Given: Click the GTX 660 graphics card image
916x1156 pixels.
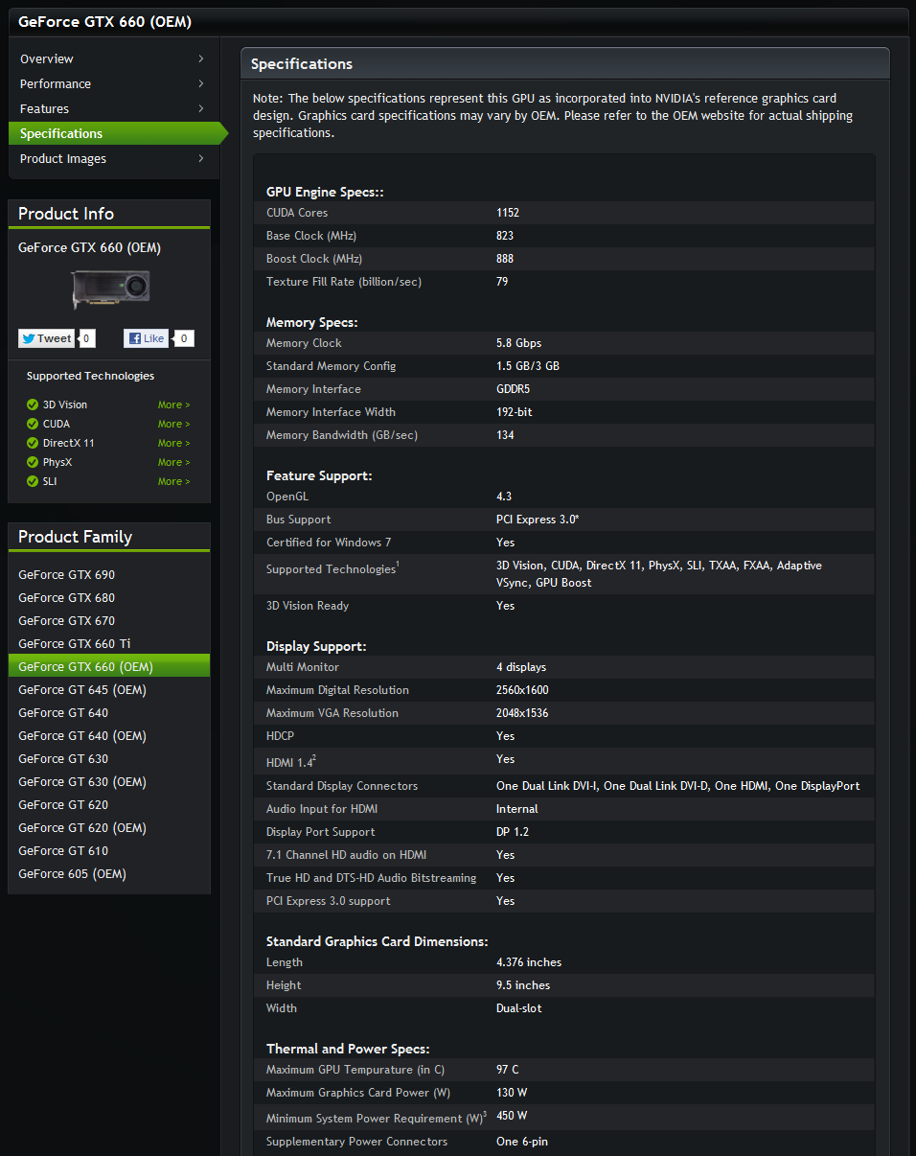Looking at the screenshot, I should click(110, 288).
